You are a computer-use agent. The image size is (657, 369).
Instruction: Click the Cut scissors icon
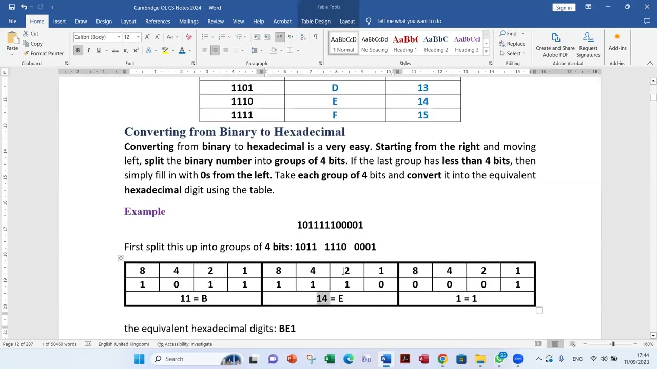click(26, 34)
